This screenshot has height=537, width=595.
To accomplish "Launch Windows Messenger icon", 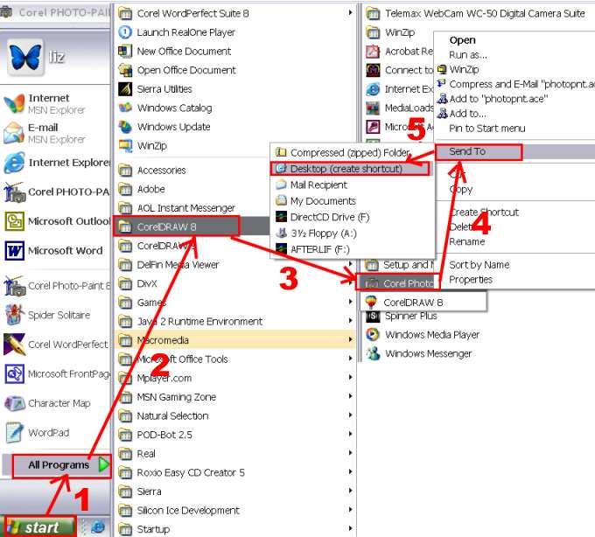I will [x=373, y=353].
